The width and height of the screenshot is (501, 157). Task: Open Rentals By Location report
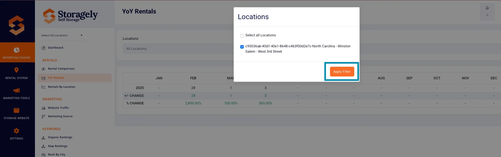click(61, 87)
